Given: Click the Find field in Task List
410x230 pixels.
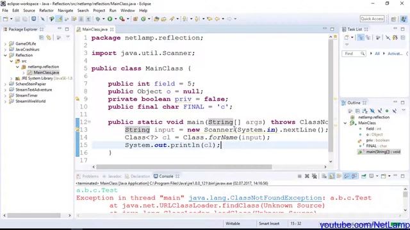Looking at the screenshot, I should point(354,54).
